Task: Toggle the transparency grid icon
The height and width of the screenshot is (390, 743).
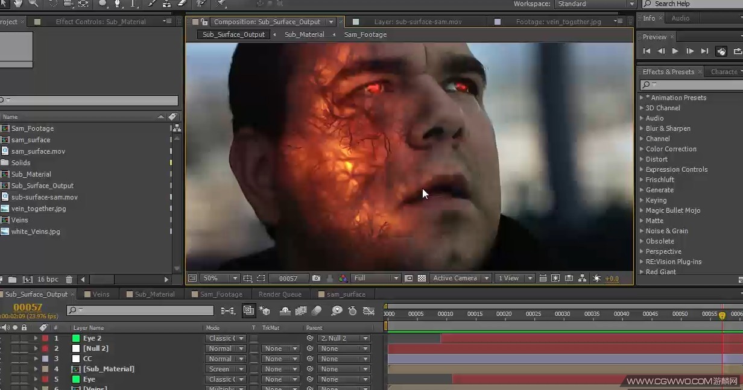Action: pyautogui.click(x=422, y=278)
